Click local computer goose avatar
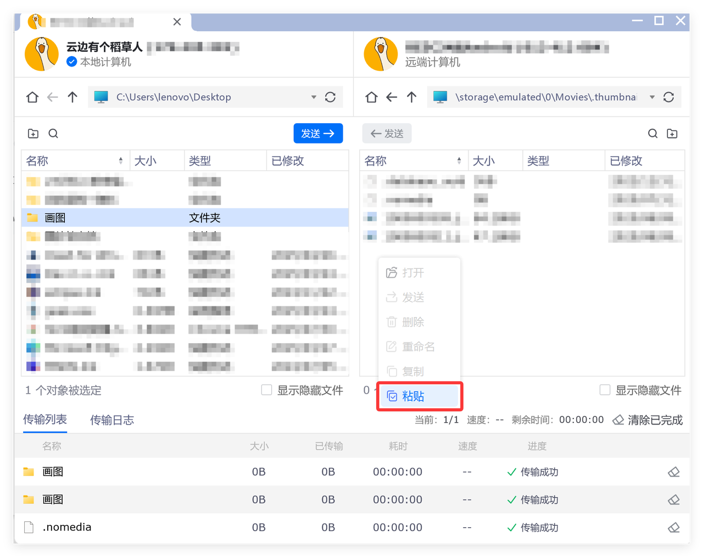 pyautogui.click(x=42, y=54)
